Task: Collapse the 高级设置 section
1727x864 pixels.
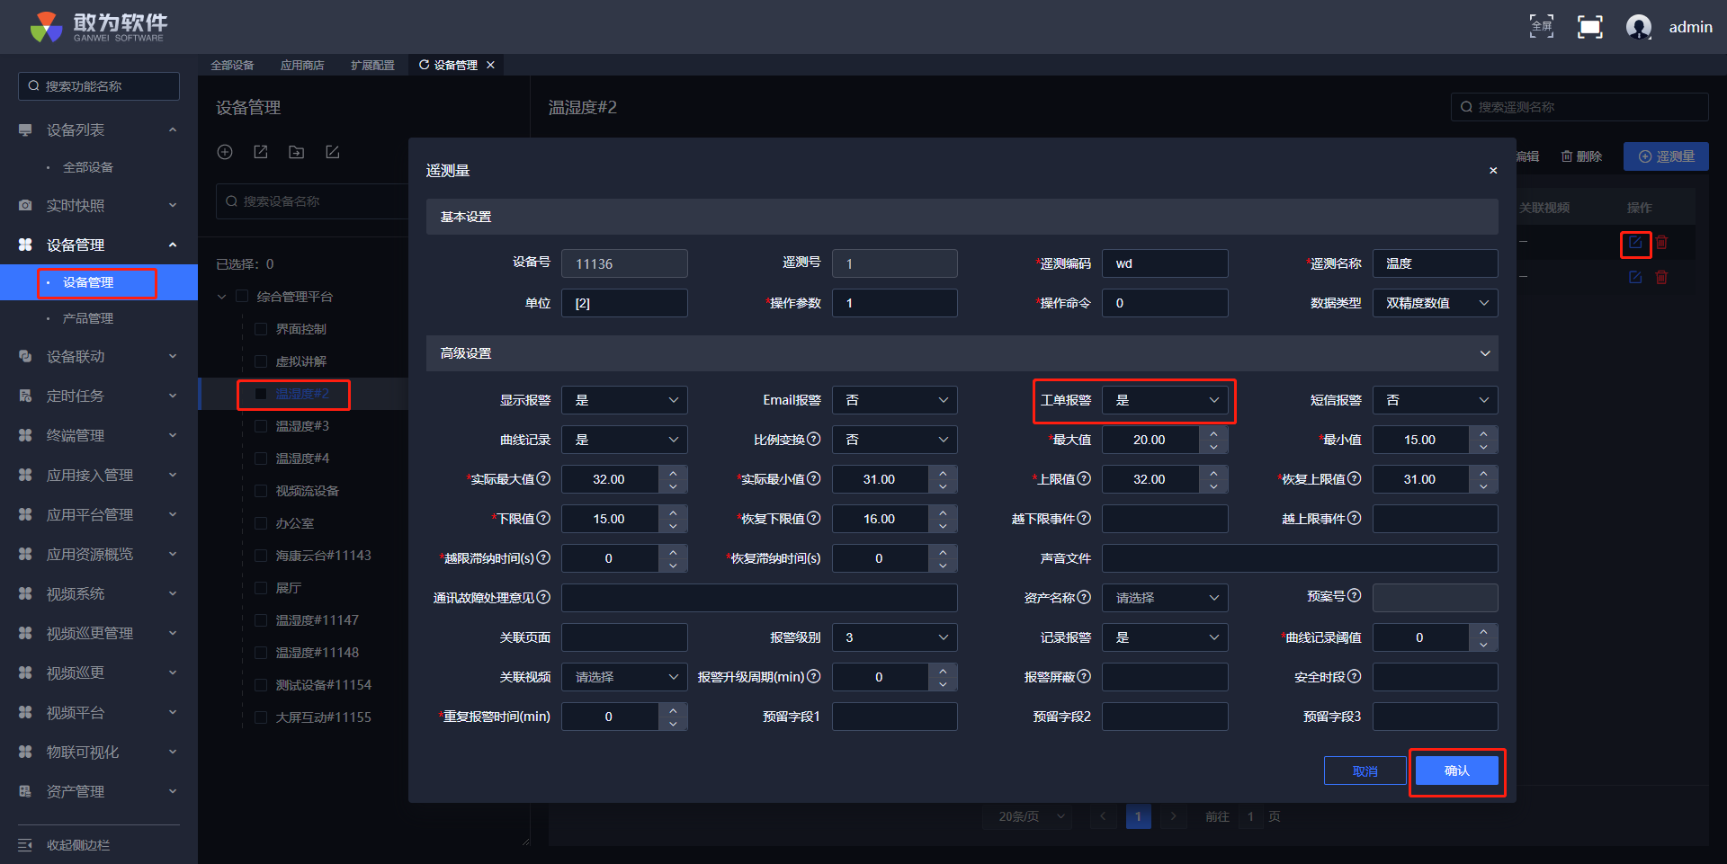Action: (x=1484, y=353)
